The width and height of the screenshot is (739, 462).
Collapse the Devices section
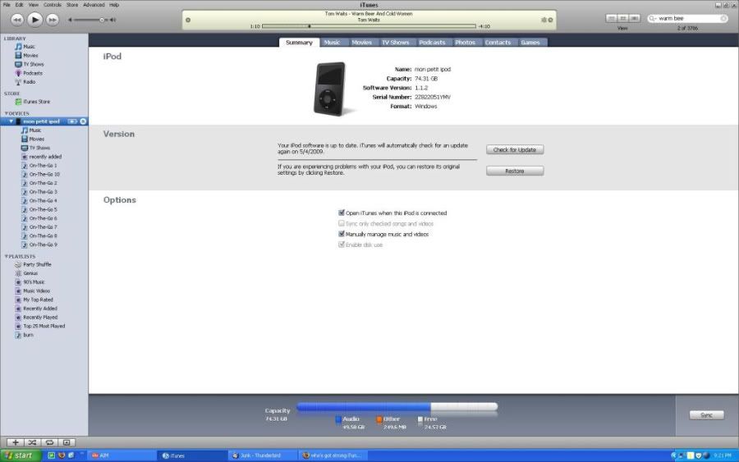pyautogui.click(x=6, y=113)
